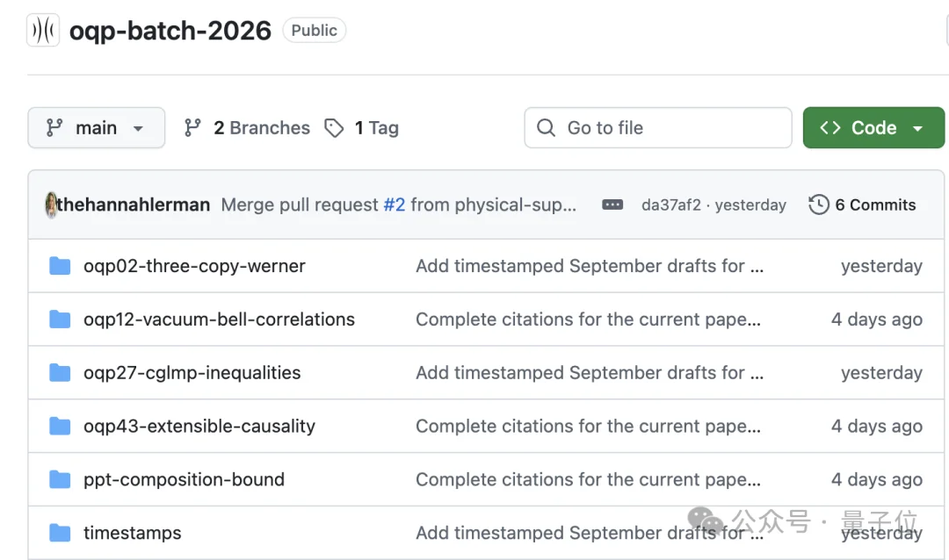
Task: Click folder icon for oqp12-vacuum-bell-correlations
Action: click(60, 319)
